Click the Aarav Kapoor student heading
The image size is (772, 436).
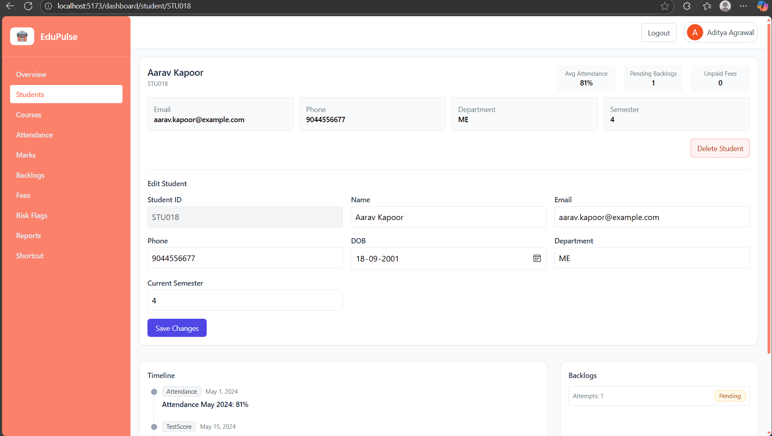175,73
